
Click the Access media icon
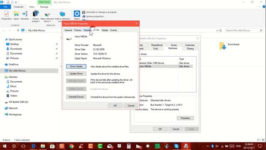(36, 14)
